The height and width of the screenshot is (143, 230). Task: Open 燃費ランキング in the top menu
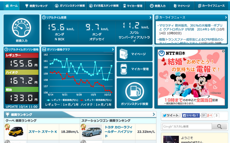(36, 6)
